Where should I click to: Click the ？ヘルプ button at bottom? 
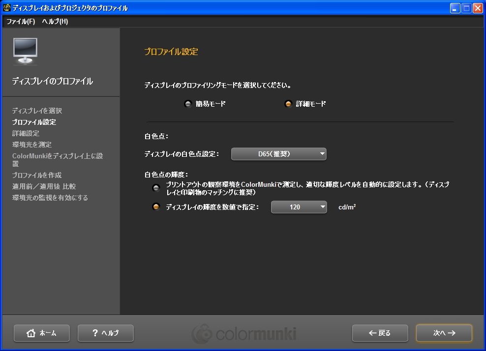pyautogui.click(x=106, y=333)
